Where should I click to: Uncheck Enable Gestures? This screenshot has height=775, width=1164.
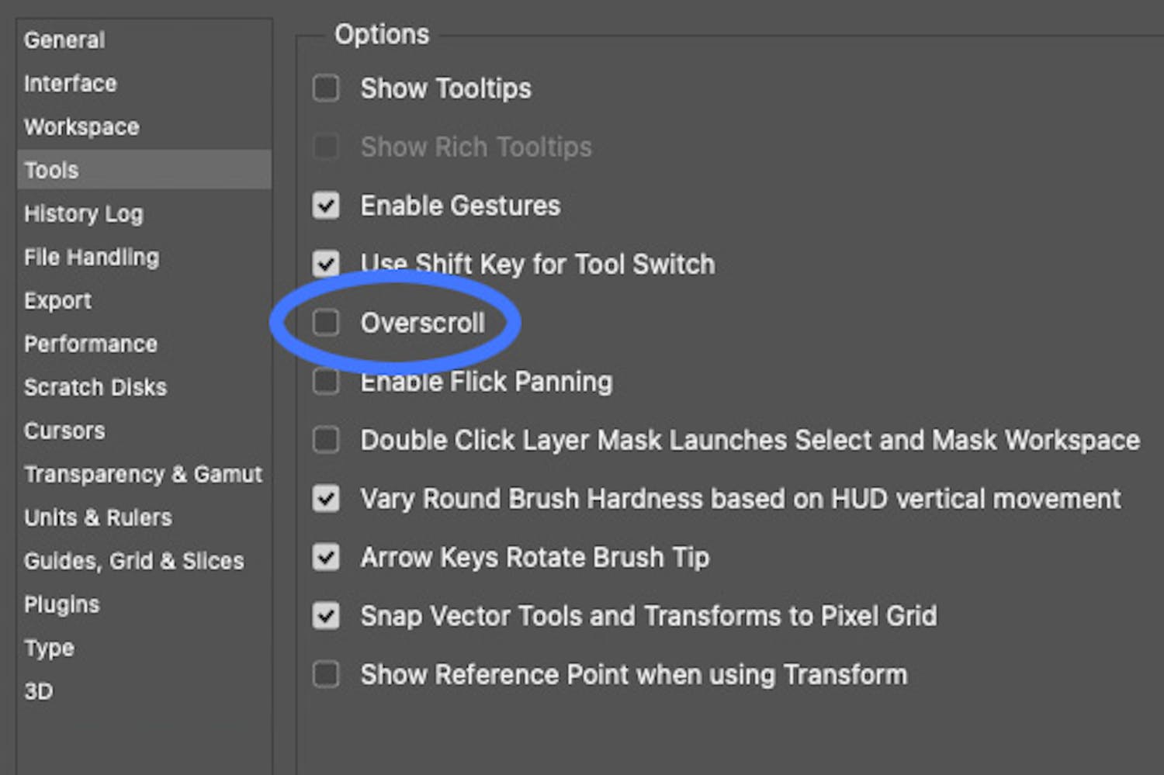pos(325,206)
